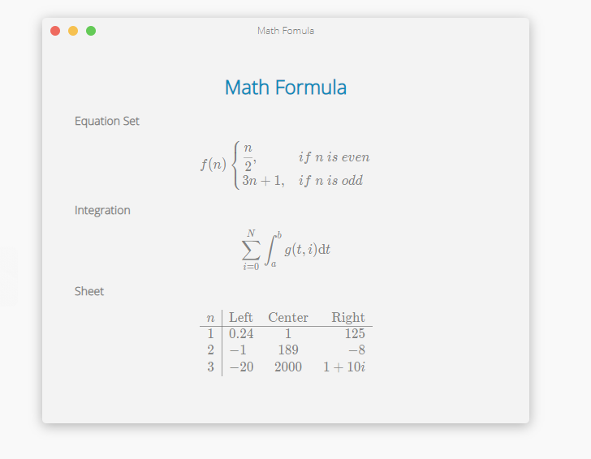Click the '3n + 1' expression

(x=262, y=180)
